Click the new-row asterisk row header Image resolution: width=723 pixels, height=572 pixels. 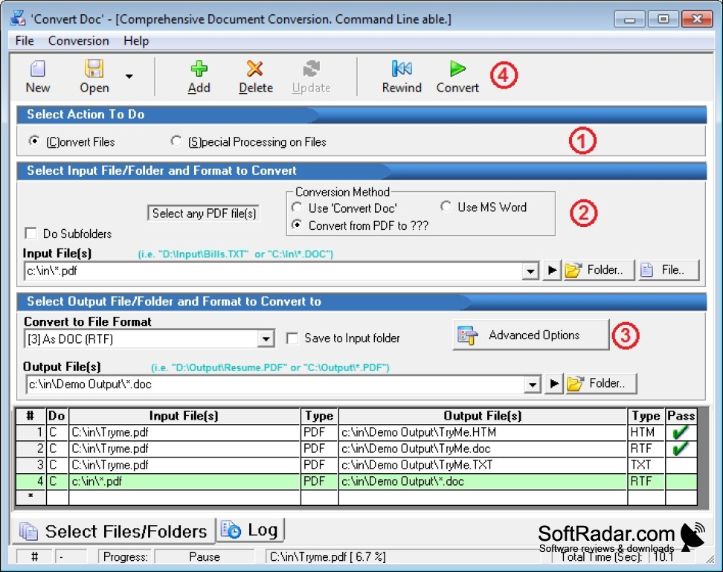click(x=31, y=497)
